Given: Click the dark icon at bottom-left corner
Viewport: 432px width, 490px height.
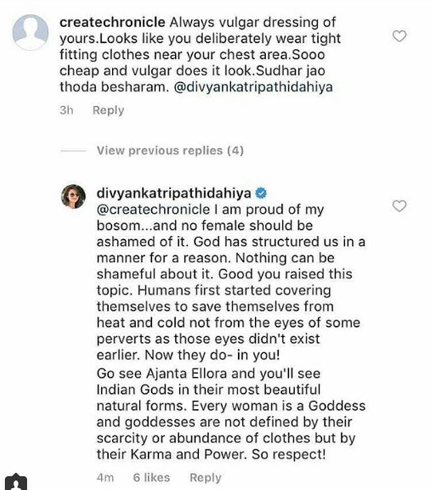Looking at the screenshot, I should click(15, 482).
